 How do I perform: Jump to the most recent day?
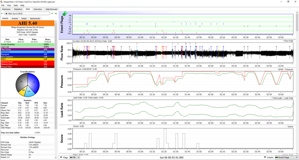pyautogui.click(x=56, y=14)
